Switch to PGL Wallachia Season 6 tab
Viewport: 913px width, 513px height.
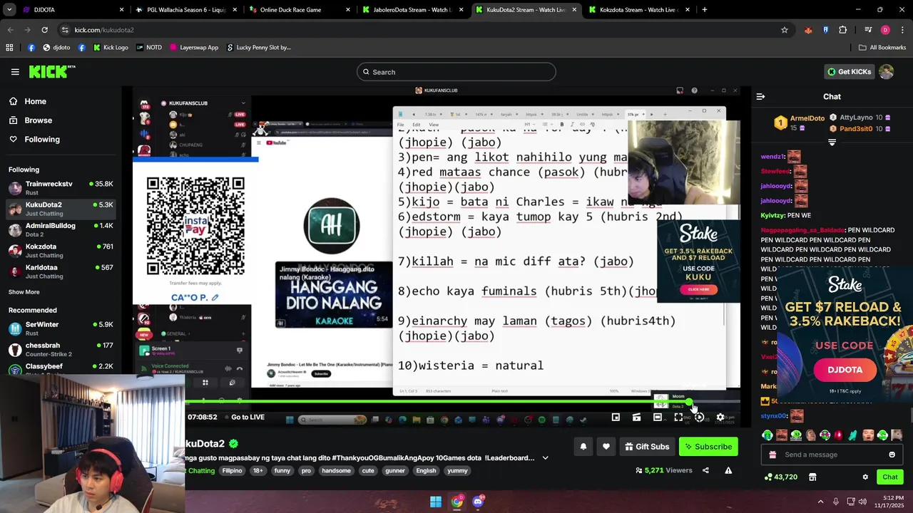186,10
